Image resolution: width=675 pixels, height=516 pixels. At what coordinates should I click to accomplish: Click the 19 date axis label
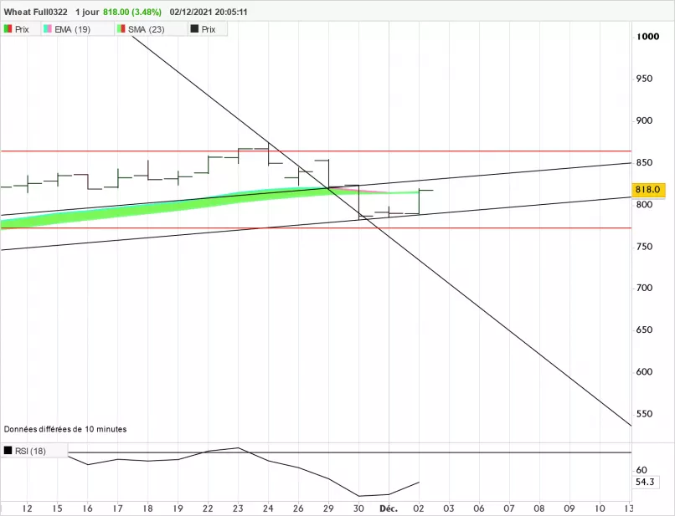coord(178,508)
